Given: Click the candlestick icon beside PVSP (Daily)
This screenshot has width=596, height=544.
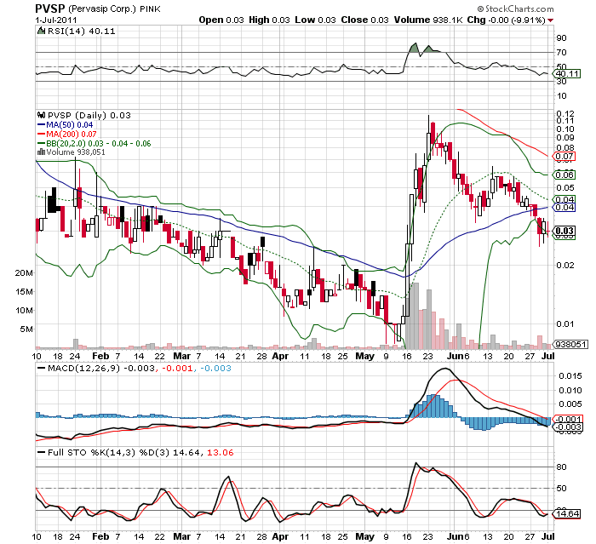Looking at the screenshot, I should click(41, 115).
